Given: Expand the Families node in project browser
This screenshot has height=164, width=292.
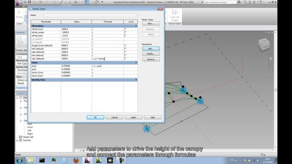Looking at the screenshot, I should [17, 140].
